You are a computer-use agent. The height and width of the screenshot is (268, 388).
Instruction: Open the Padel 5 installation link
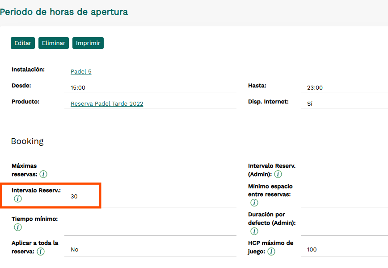click(81, 72)
